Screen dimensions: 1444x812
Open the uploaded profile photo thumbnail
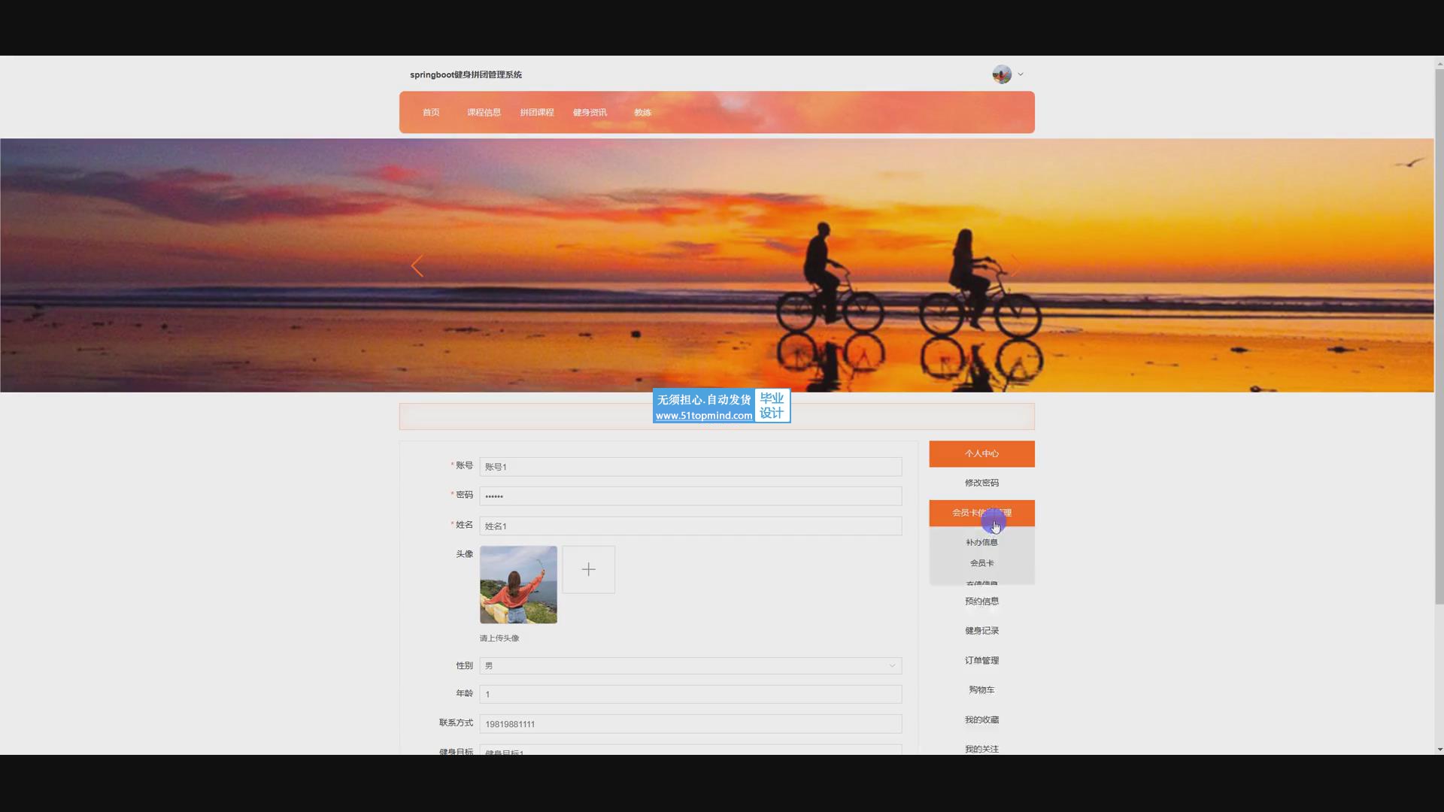518,585
